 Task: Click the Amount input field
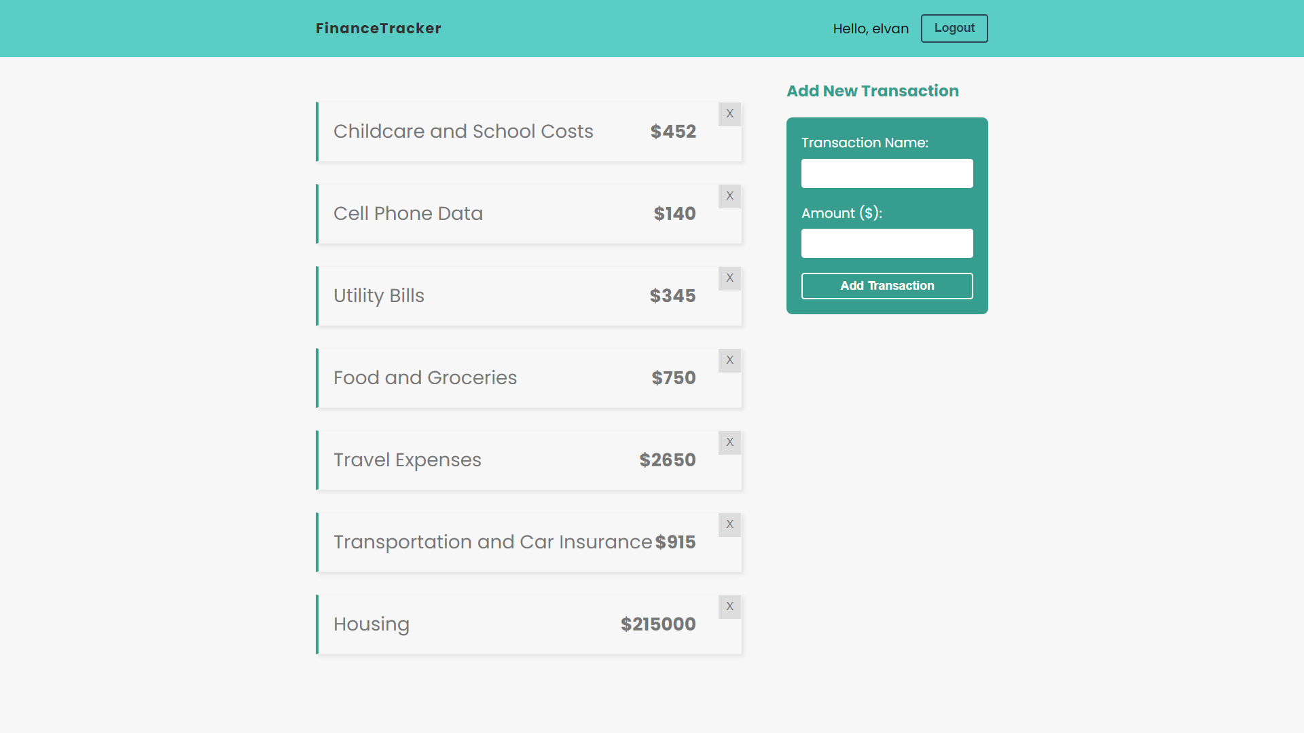(886, 244)
